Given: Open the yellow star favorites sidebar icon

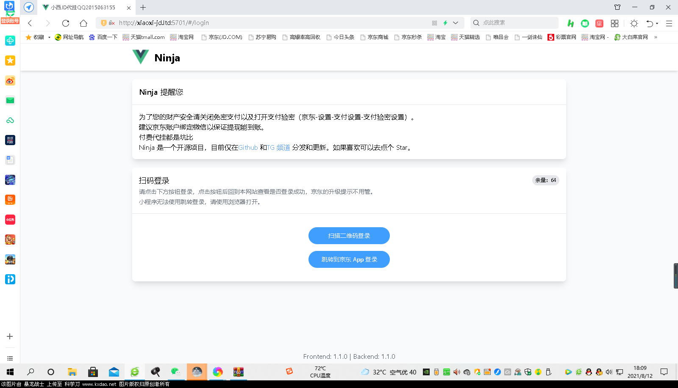Looking at the screenshot, I should click(x=10, y=61).
